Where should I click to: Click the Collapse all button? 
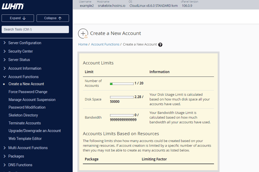(53, 18)
